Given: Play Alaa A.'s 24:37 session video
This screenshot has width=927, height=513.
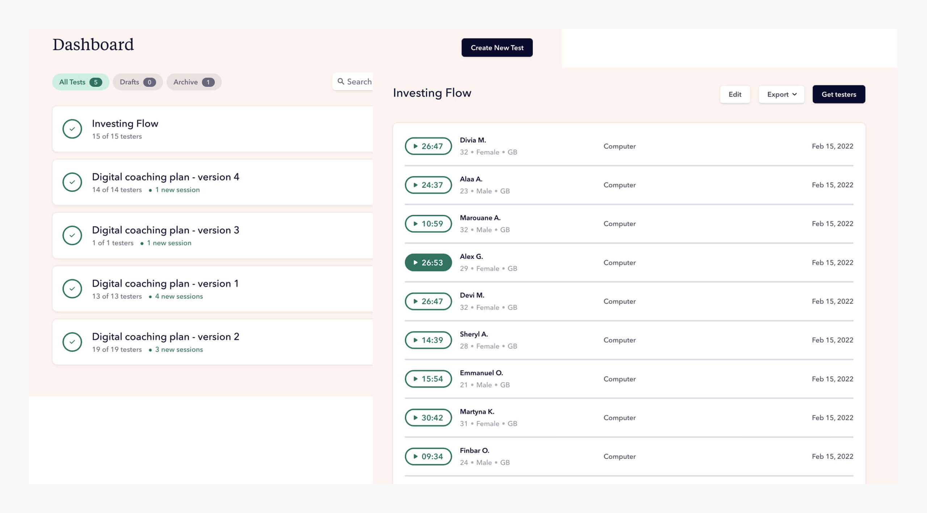Looking at the screenshot, I should [x=428, y=185].
